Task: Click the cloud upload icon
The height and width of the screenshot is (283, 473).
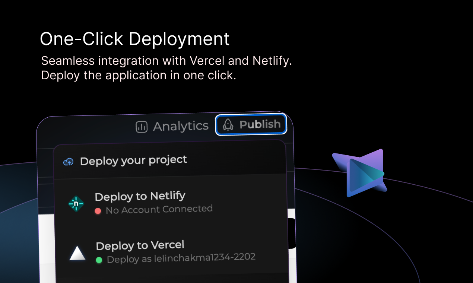Action: [x=68, y=162]
